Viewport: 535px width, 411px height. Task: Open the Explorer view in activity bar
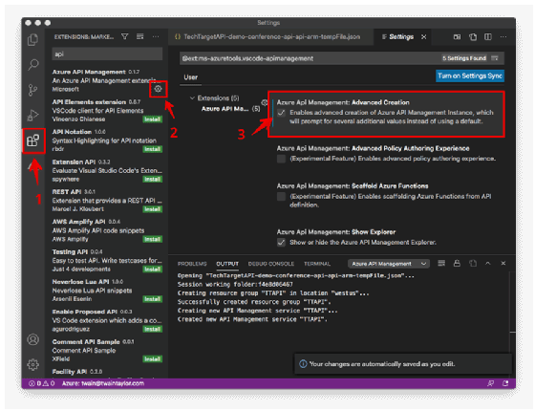[32, 40]
